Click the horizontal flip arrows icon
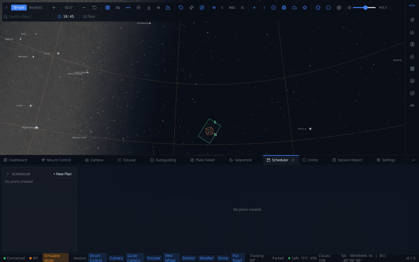Image resolution: width=419 pixels, height=262 pixels. [128, 8]
